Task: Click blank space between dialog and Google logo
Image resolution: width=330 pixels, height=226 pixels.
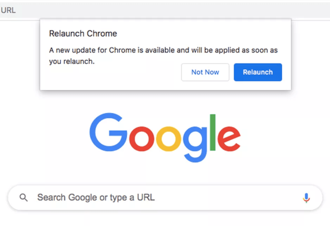Action: click(x=165, y=101)
